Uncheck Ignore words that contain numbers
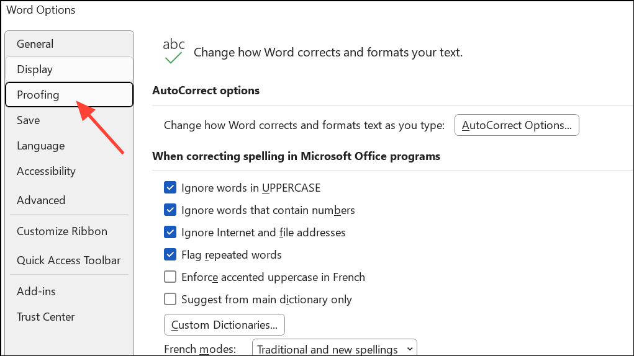Viewport: 634px width, 356px height. pyautogui.click(x=170, y=210)
